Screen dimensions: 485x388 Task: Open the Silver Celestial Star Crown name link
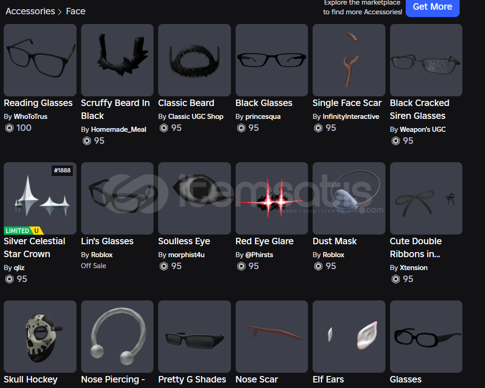pos(34,247)
